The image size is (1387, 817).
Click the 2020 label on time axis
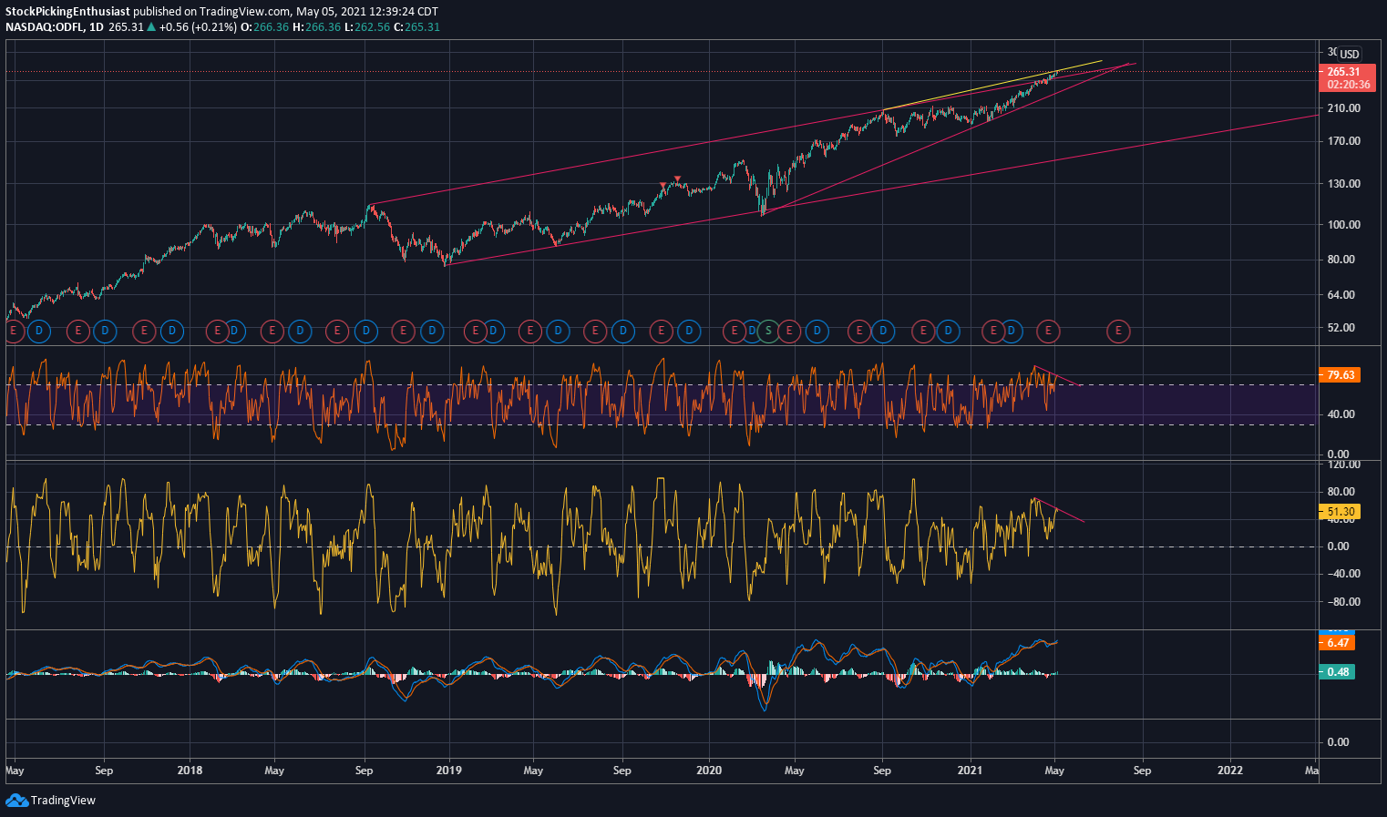tap(709, 771)
